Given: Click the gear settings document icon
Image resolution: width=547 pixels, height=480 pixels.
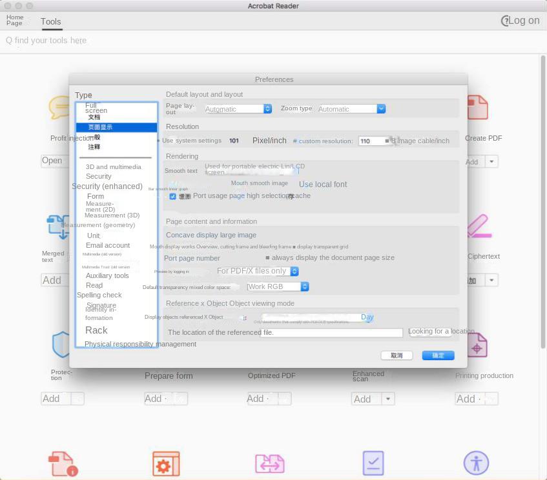Looking at the screenshot, I should [x=166, y=464].
